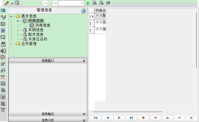This screenshot has width=199, height=122.
Task: Click the ××贸 cell in row 2
Action: click(100, 23)
